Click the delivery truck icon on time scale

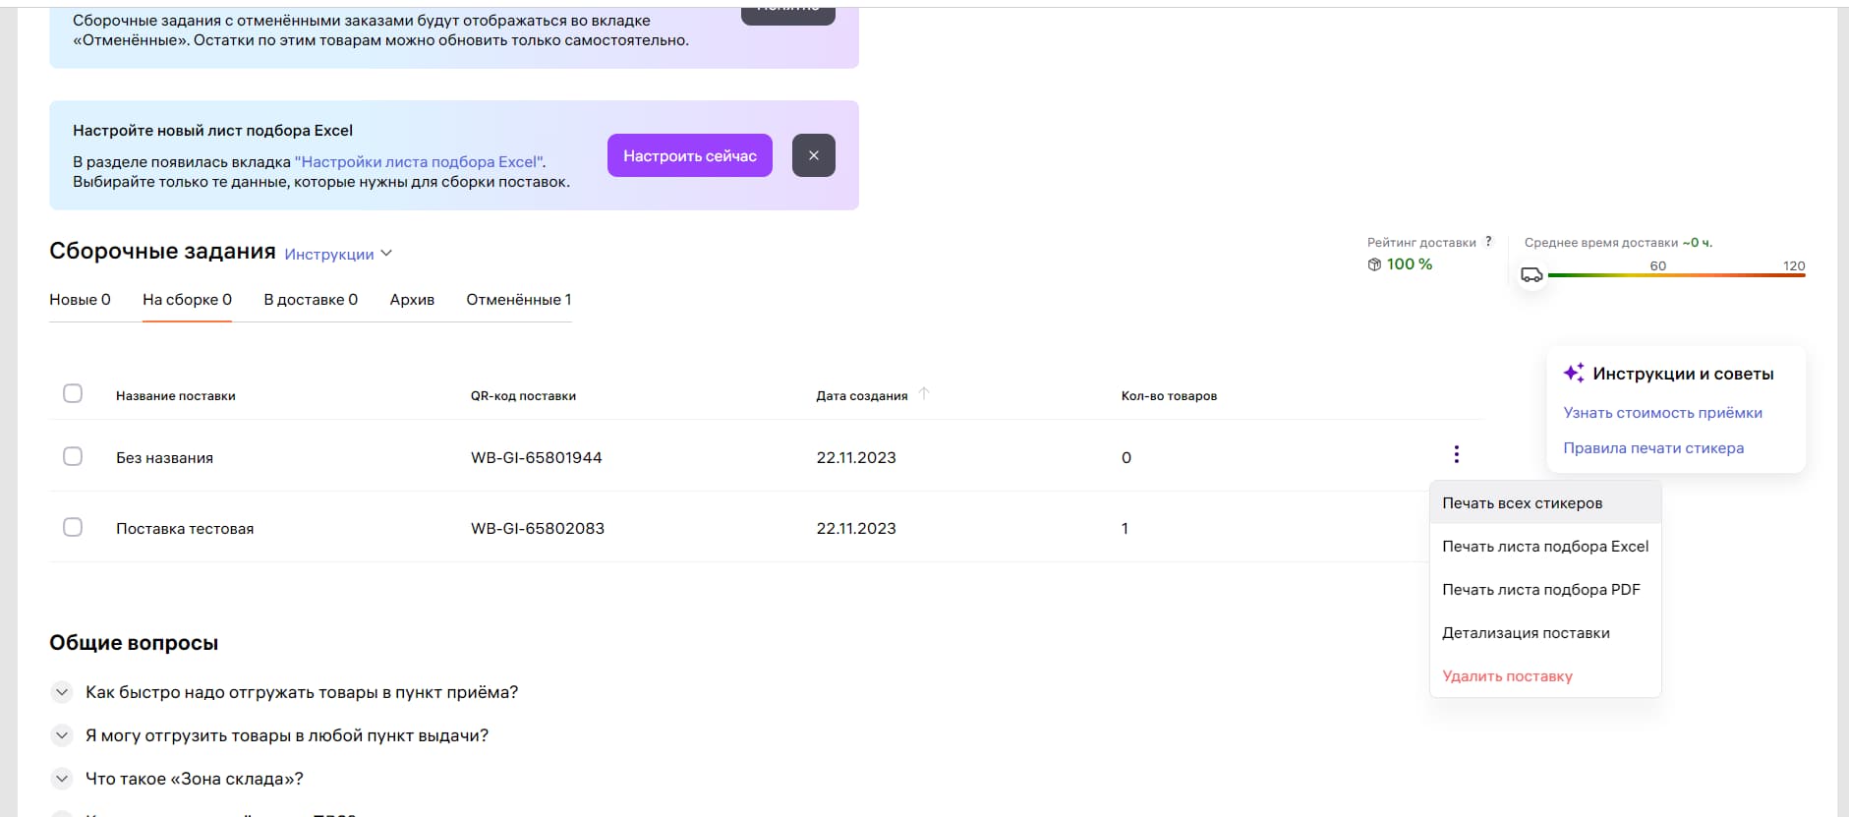1531,275
